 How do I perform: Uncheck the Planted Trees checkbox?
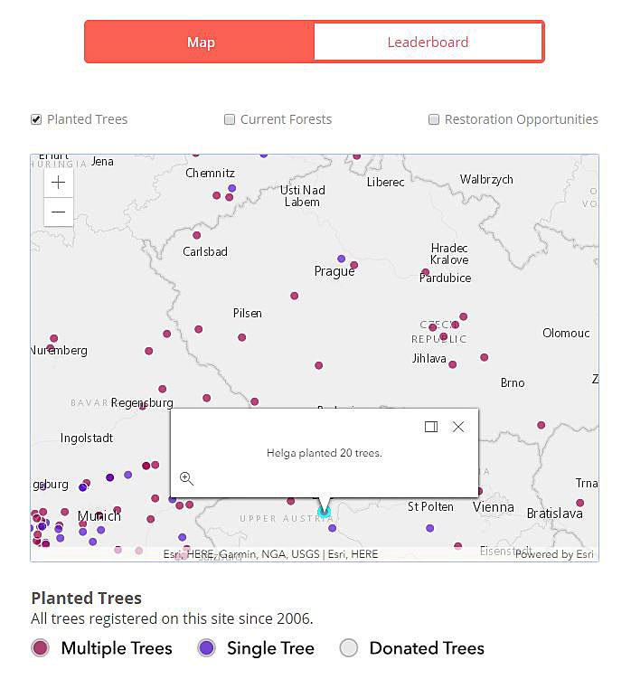pyautogui.click(x=36, y=119)
